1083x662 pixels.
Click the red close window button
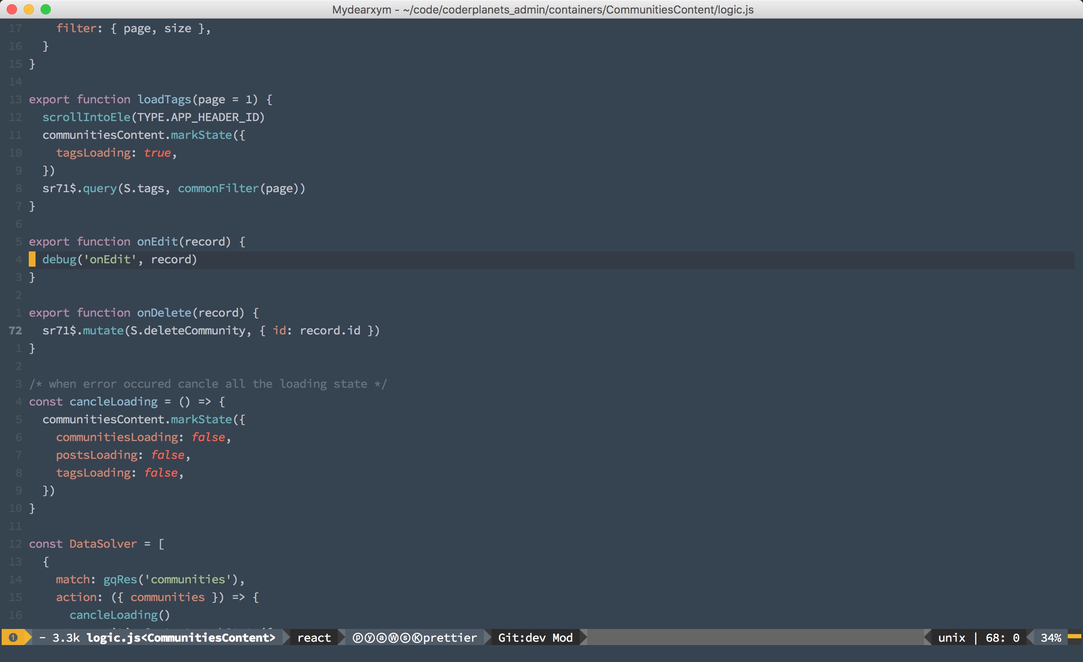[x=12, y=9]
